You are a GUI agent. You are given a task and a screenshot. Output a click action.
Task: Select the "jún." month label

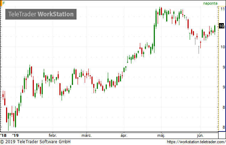[200, 136]
